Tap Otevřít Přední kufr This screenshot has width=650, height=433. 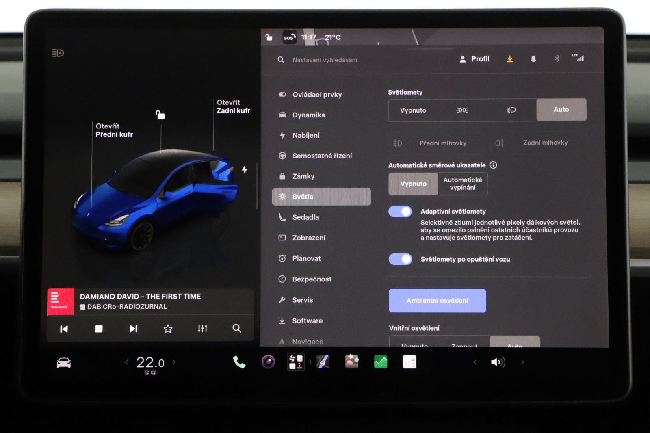click(x=114, y=130)
